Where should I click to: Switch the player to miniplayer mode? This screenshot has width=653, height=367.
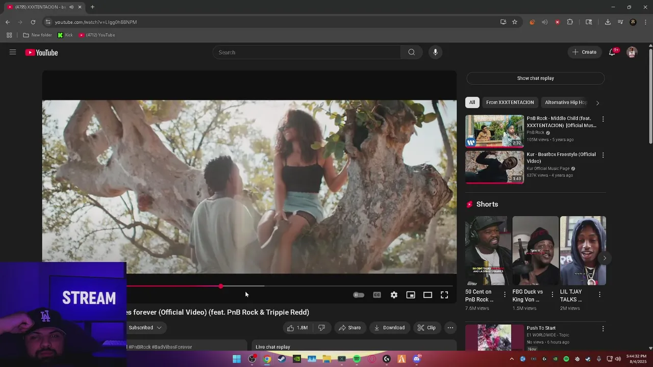[x=411, y=295]
